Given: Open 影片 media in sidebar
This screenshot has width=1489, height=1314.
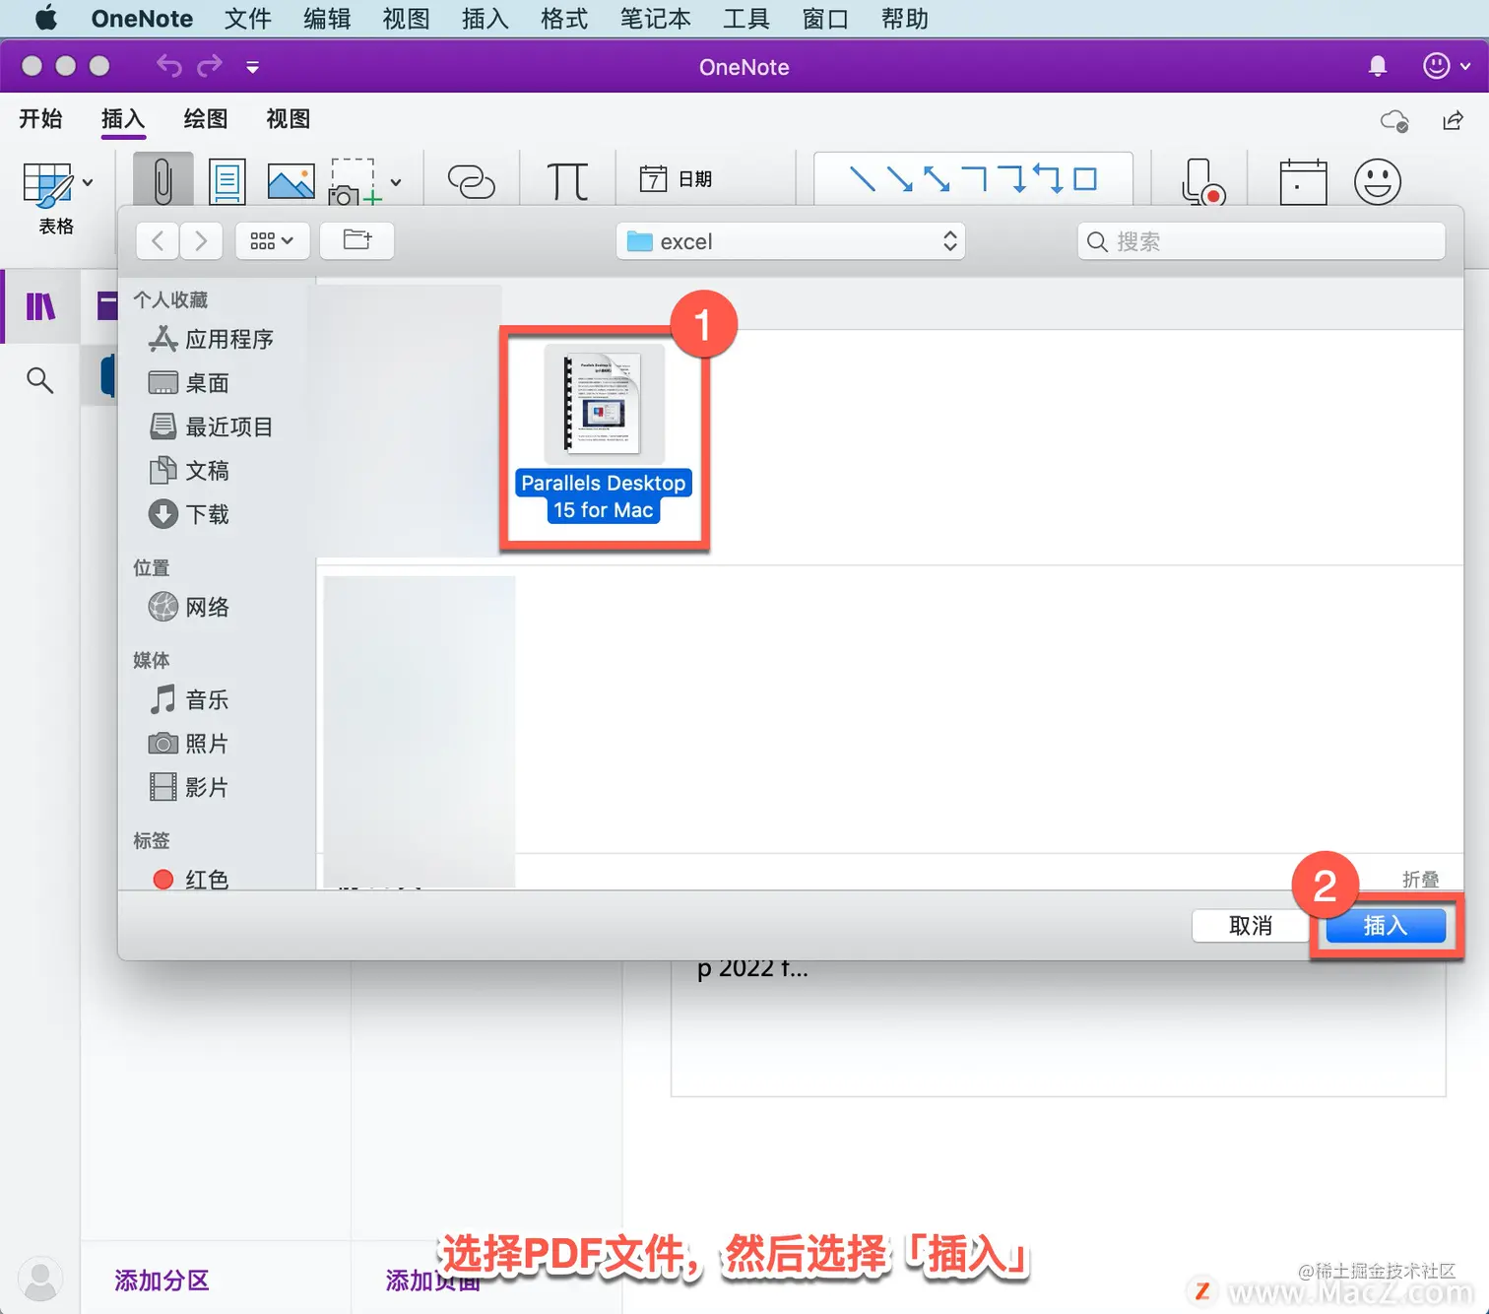Looking at the screenshot, I should [189, 787].
